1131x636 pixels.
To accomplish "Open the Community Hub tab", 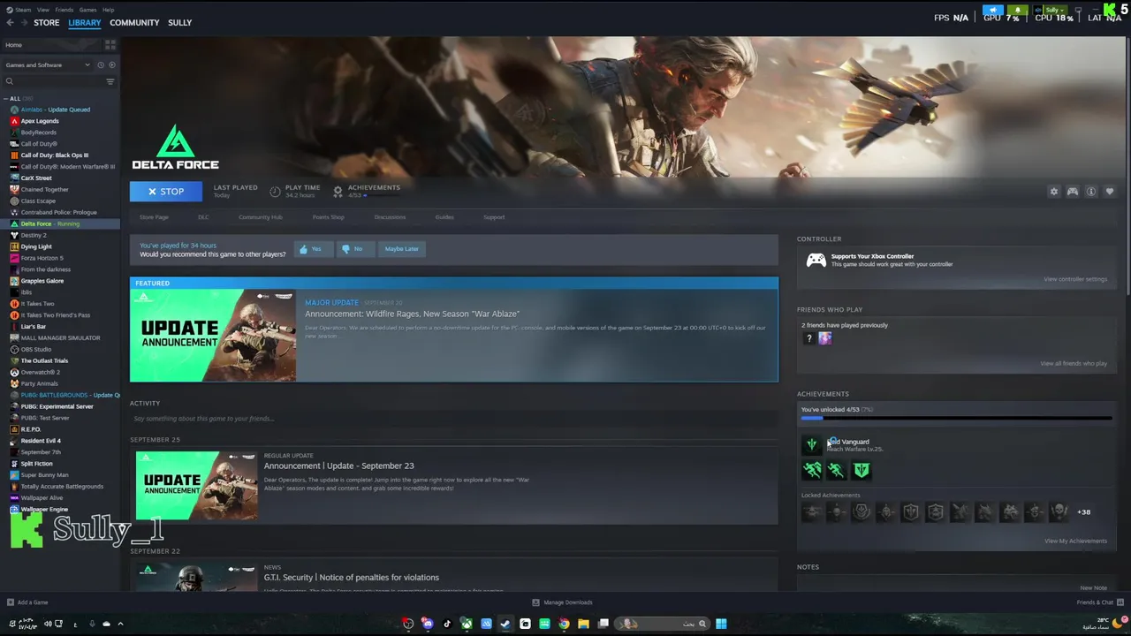I will click(x=260, y=217).
